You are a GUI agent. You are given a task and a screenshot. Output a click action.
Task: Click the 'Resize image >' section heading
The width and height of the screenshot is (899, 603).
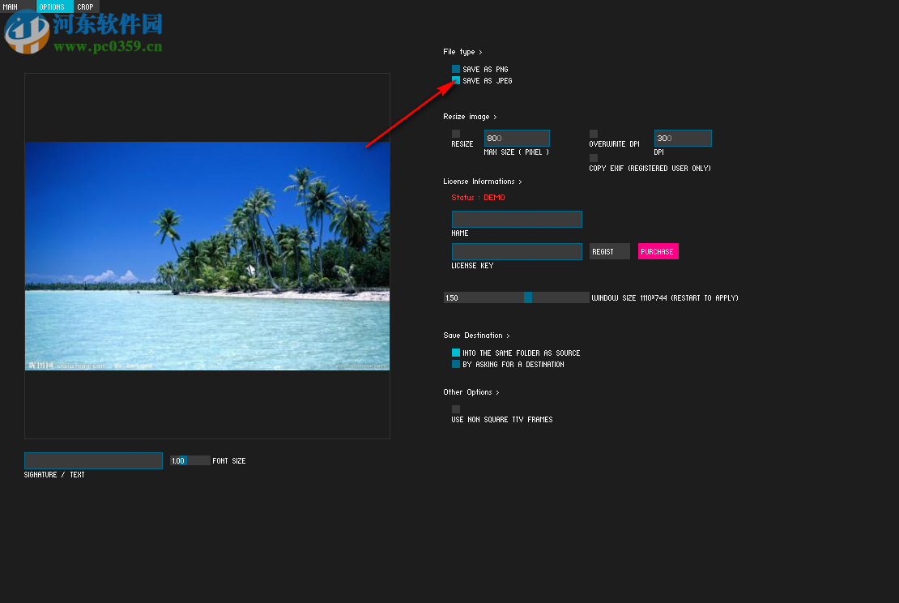[x=470, y=117]
